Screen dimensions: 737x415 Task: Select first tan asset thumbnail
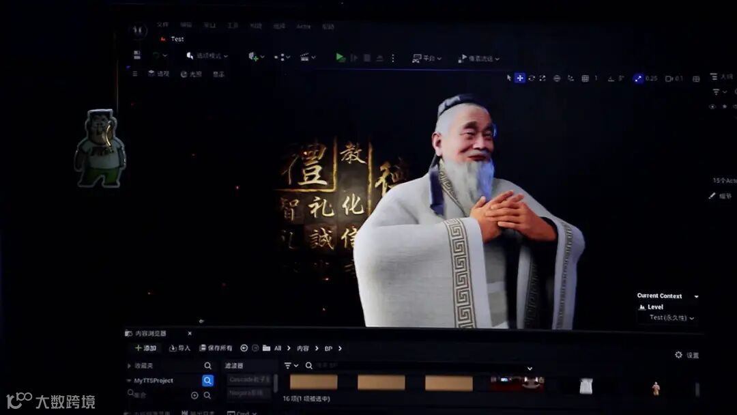tap(313, 382)
